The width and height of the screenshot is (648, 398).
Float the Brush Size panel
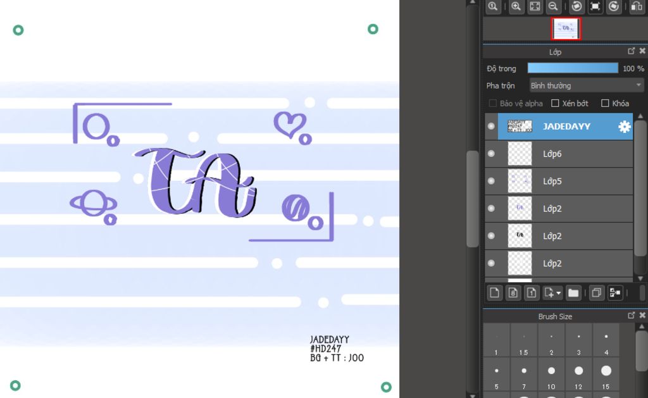[631, 315]
